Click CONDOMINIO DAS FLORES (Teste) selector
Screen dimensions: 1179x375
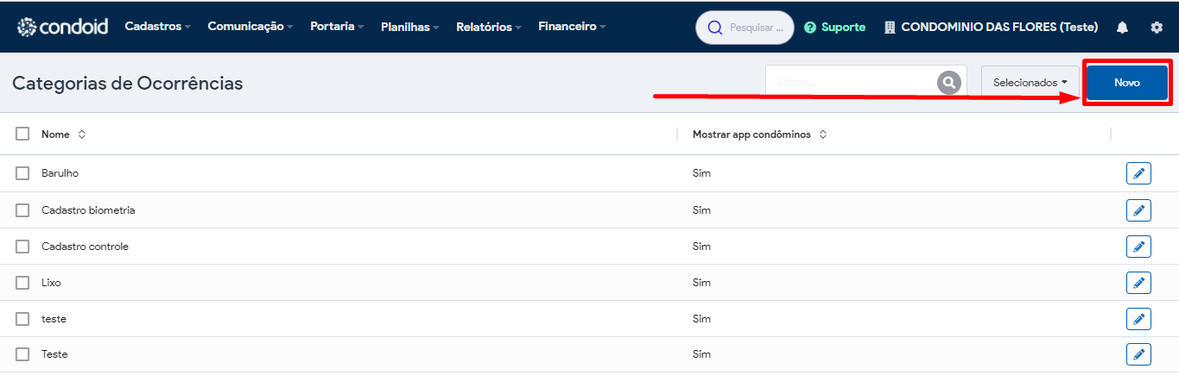click(992, 28)
